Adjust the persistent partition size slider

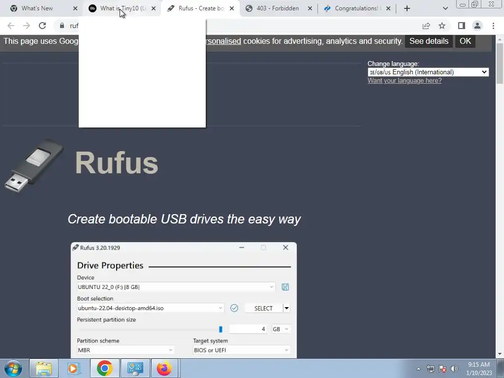(x=220, y=329)
